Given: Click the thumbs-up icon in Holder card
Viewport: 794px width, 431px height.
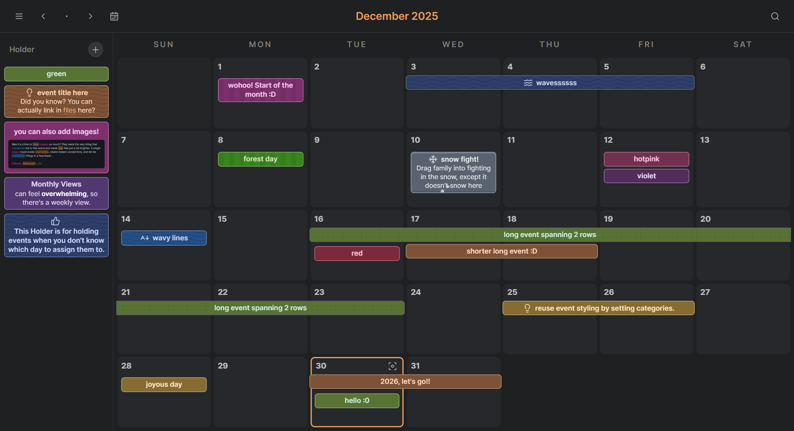Looking at the screenshot, I should tap(55, 221).
